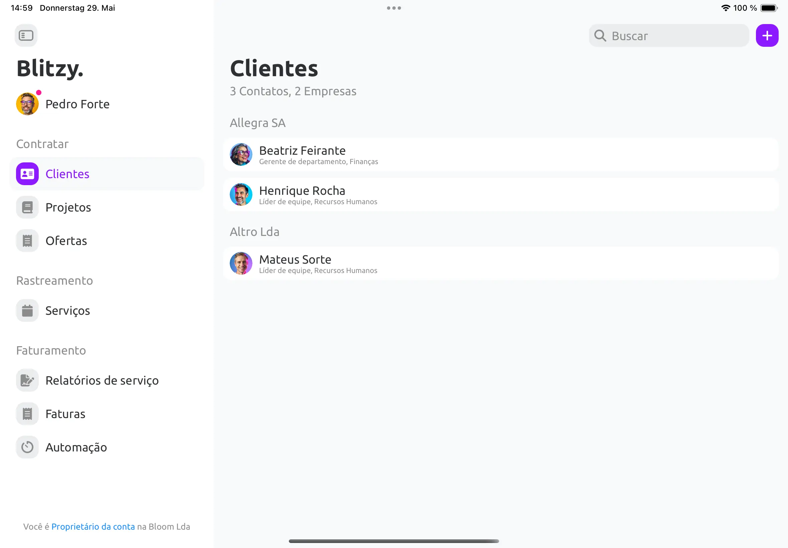Click Beatriz Feirante's avatar photo

click(x=241, y=154)
